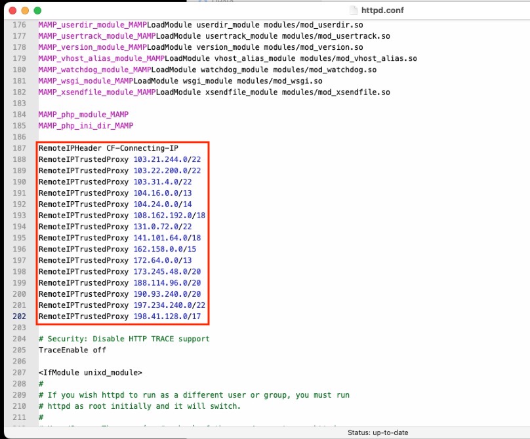Image resolution: width=530 pixels, height=439 pixels.
Task: Click the IP value 173.245.48.0/20
Action: [x=167, y=271]
